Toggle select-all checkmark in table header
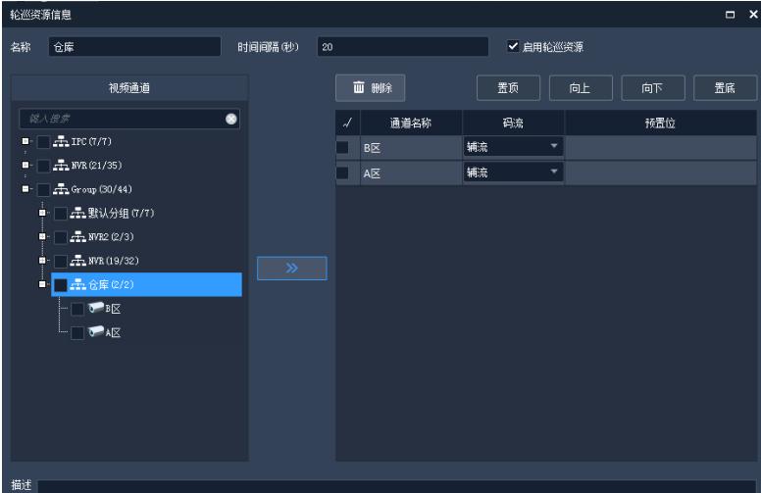This screenshot has width=761, height=493. (347, 123)
